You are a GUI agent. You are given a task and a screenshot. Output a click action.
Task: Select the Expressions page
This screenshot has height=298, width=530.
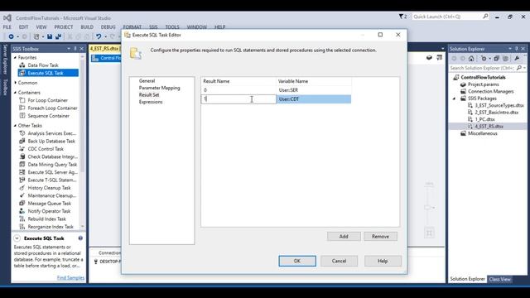point(151,102)
